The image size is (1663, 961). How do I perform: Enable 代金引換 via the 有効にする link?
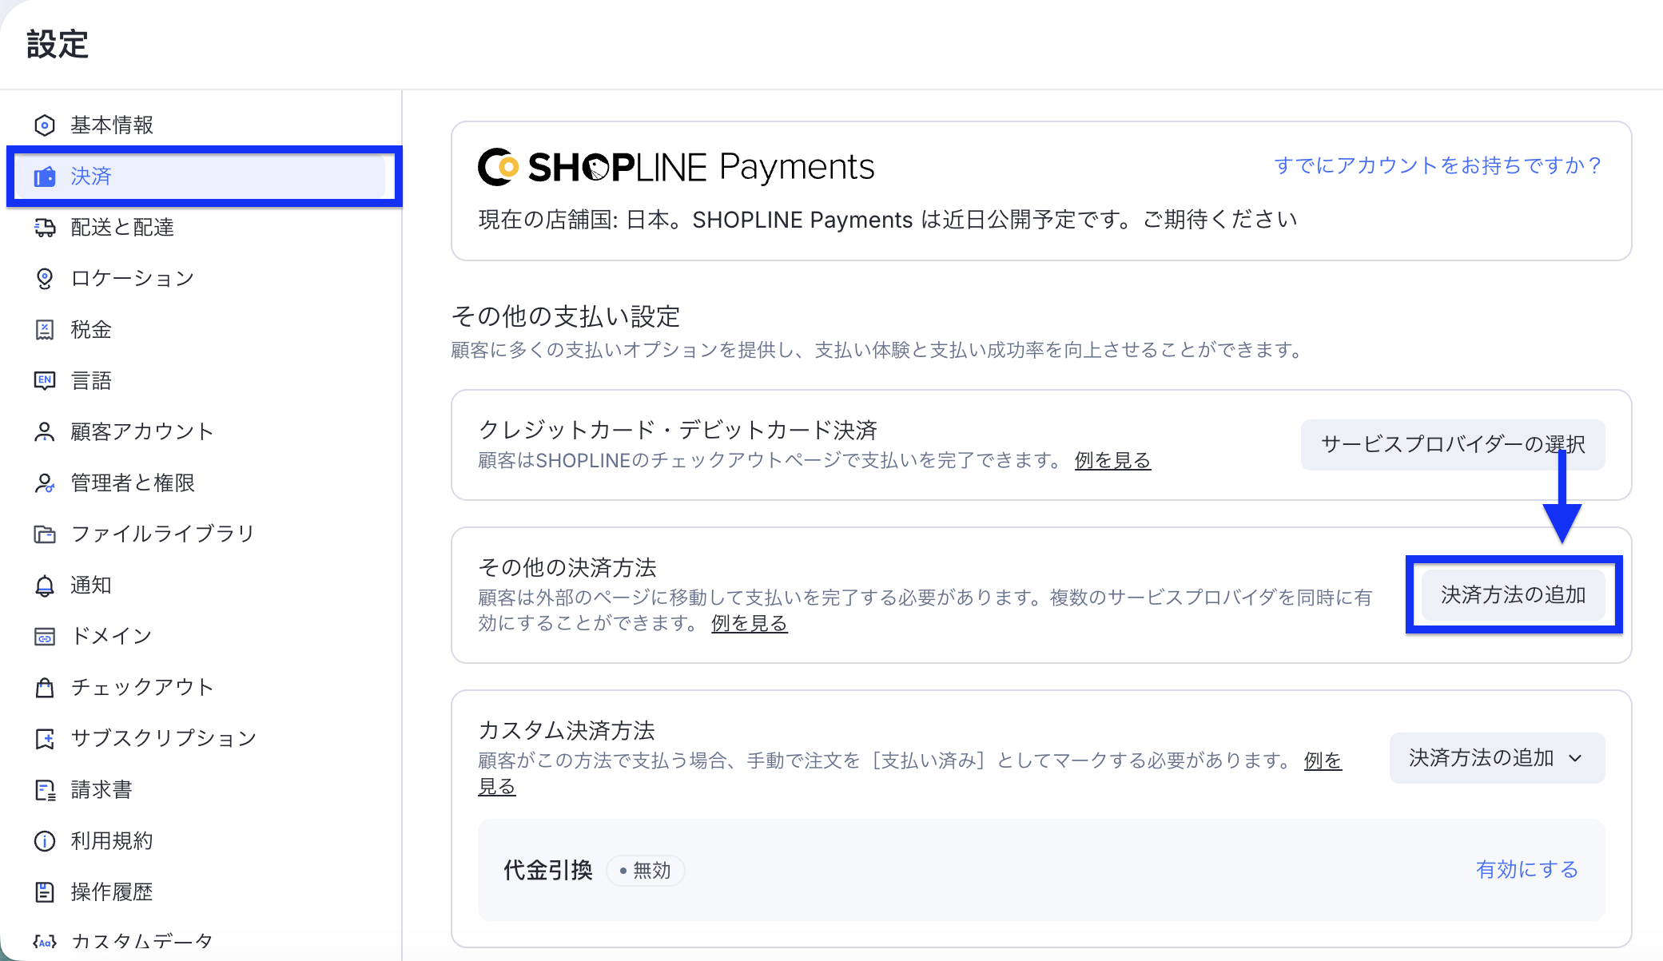pyautogui.click(x=1526, y=869)
